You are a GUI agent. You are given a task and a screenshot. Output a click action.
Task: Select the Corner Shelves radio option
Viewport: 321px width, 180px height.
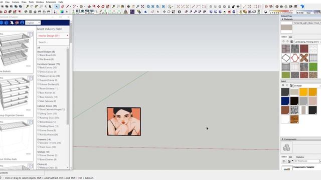coord(39,155)
